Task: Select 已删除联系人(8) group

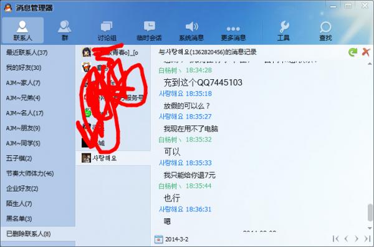Action: coord(38,234)
